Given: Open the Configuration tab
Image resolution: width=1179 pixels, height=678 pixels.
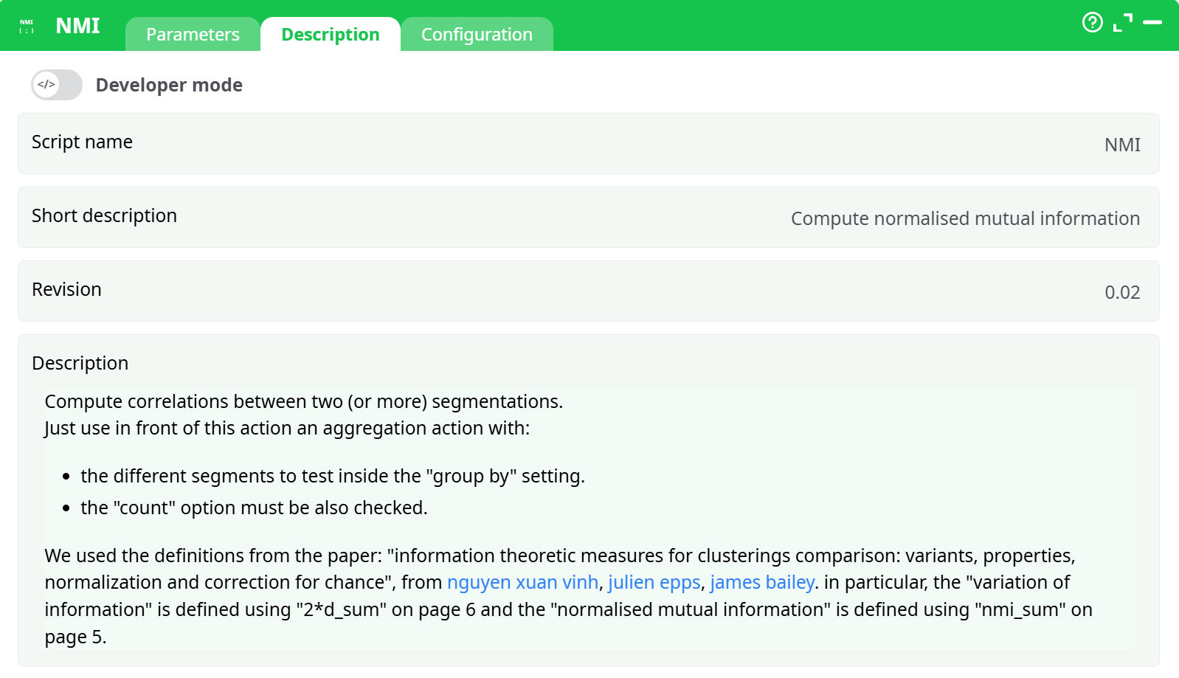Looking at the screenshot, I should (x=477, y=35).
